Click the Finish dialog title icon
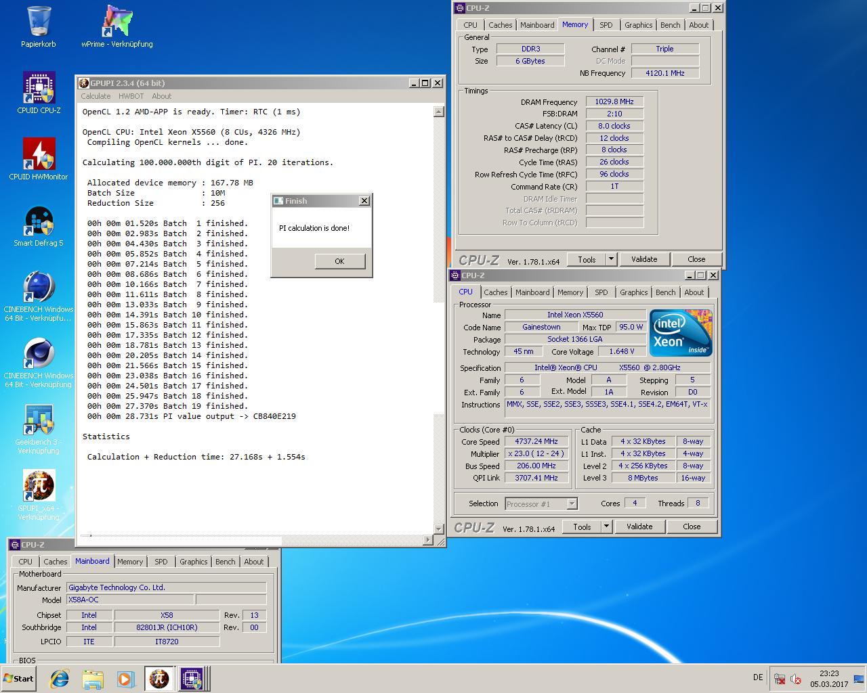Viewport: 867px width, 693px height. 278,201
